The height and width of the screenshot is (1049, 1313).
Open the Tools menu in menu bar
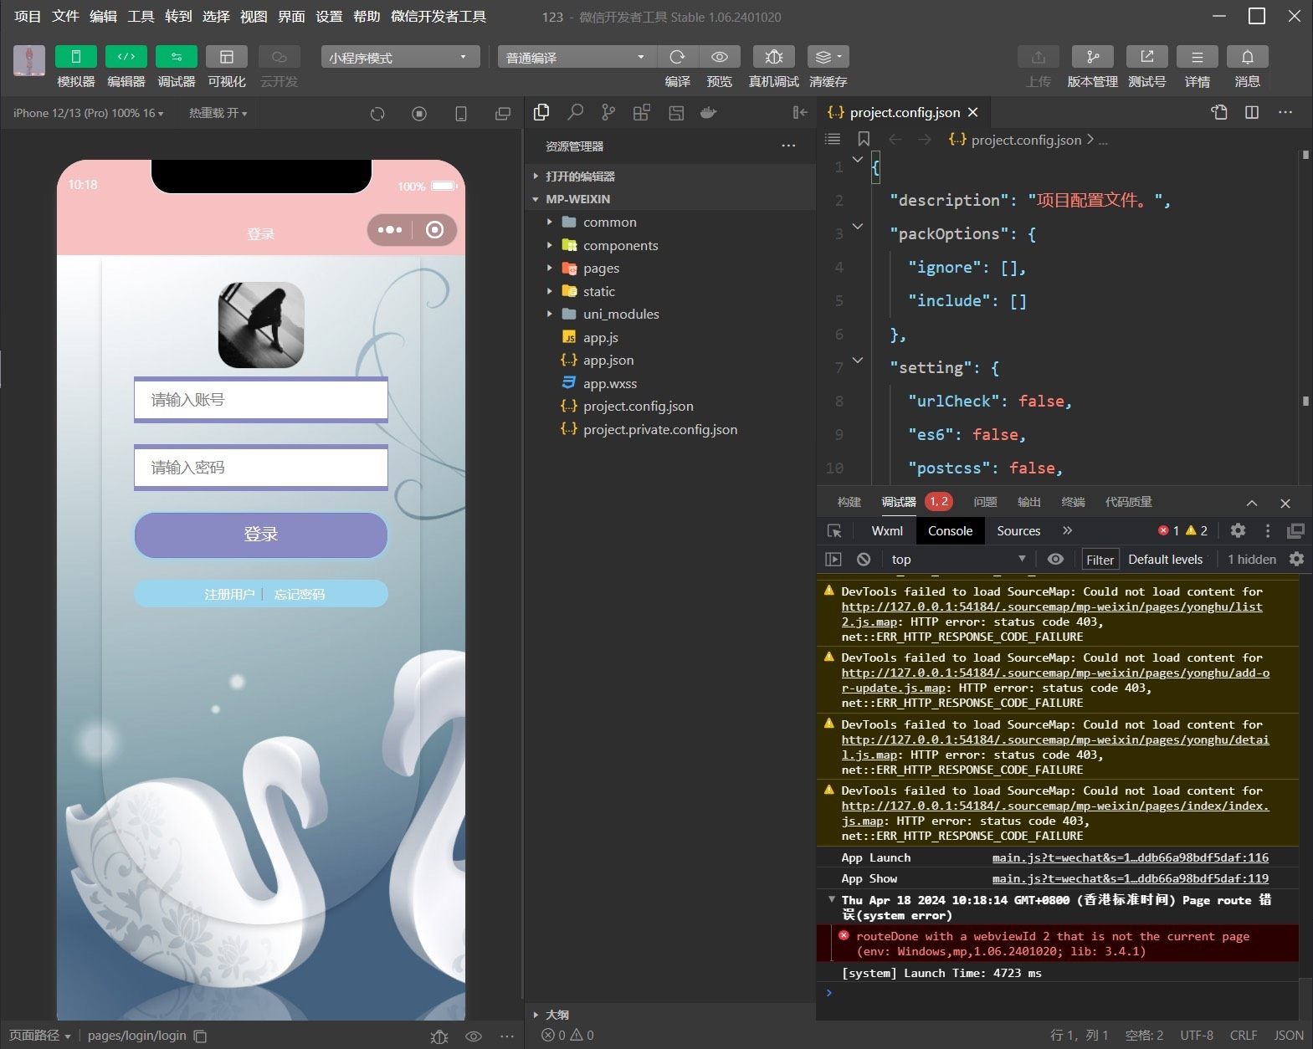[141, 16]
